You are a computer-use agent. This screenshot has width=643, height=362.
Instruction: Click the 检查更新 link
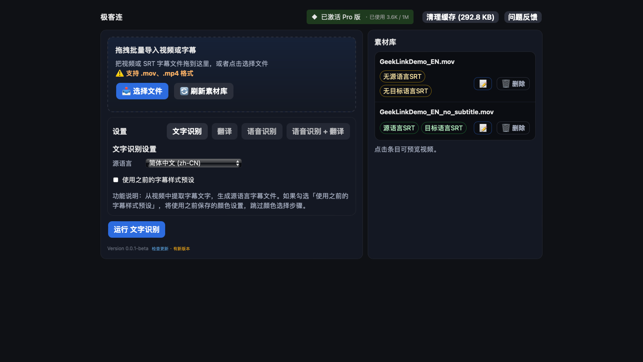[160, 249]
